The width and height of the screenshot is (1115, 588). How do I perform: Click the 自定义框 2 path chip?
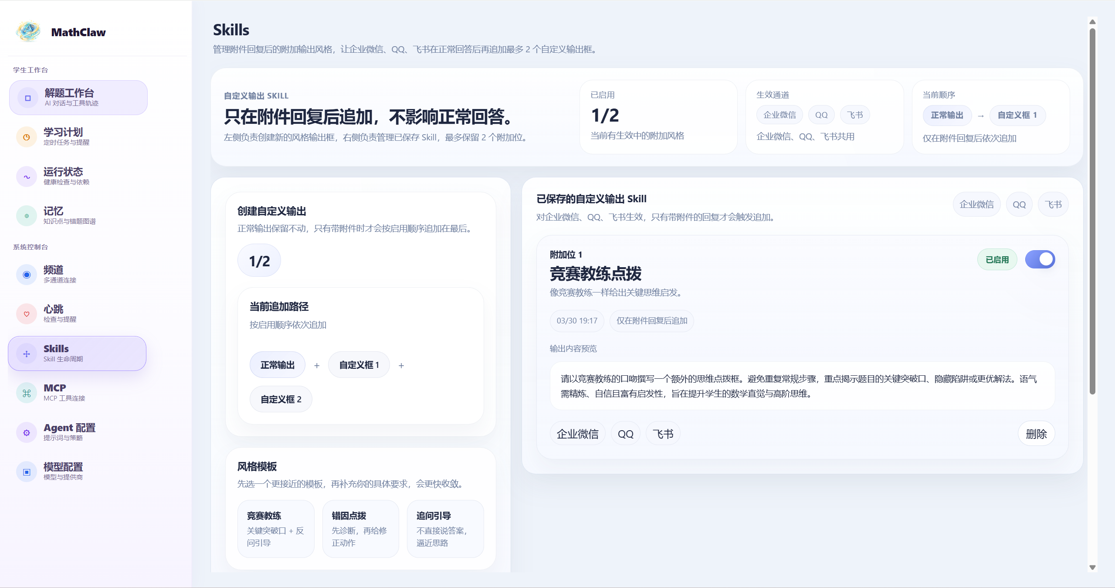pos(281,399)
